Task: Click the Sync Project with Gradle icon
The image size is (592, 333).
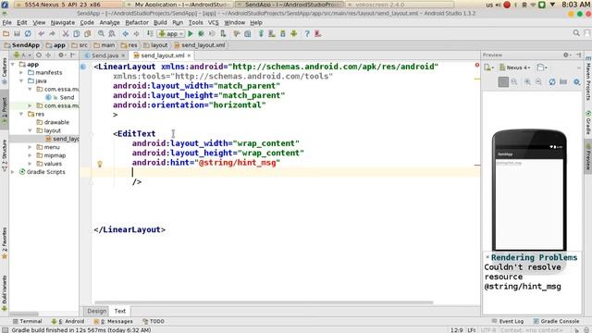Action: (x=261, y=33)
